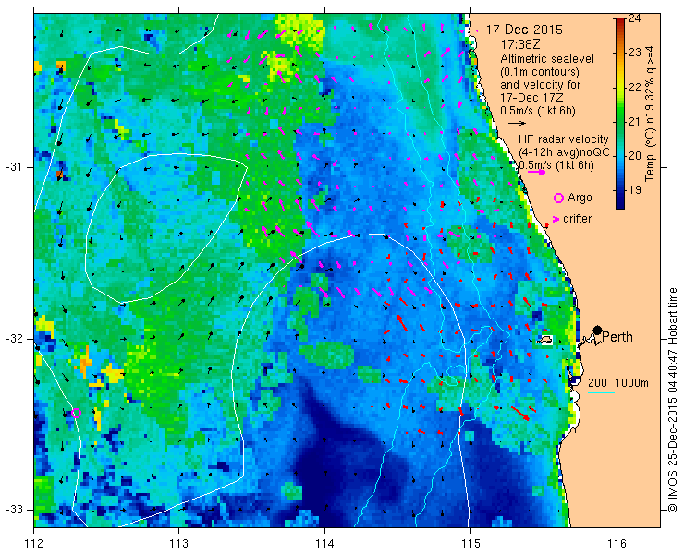Click the Perth city label

tap(617, 337)
